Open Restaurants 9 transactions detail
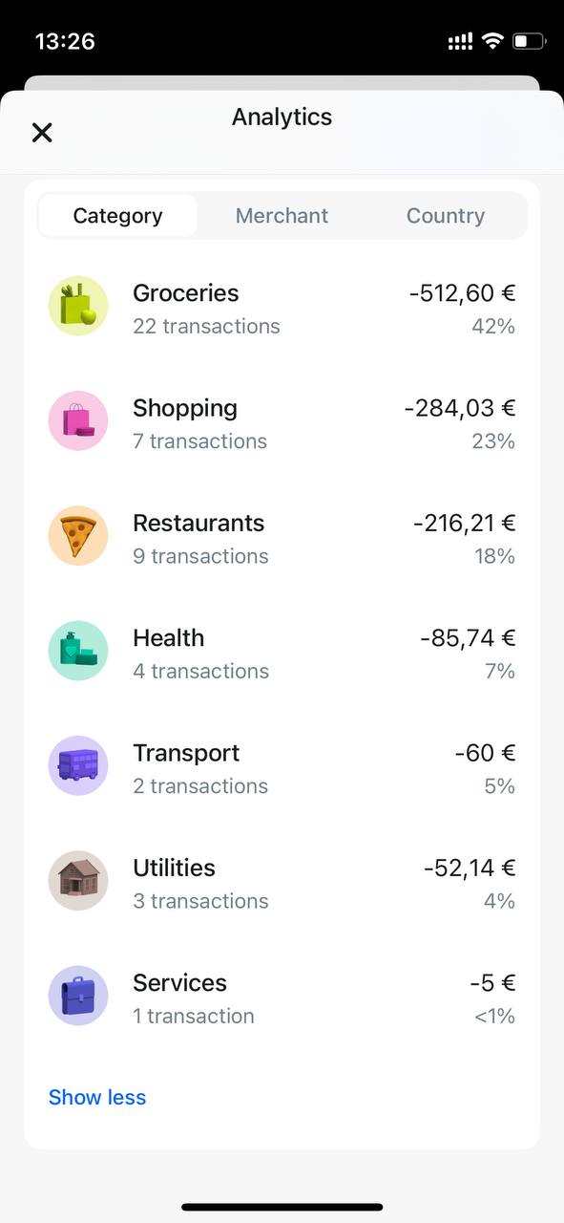Image resolution: width=564 pixels, height=1223 pixels. pyautogui.click(x=200, y=556)
